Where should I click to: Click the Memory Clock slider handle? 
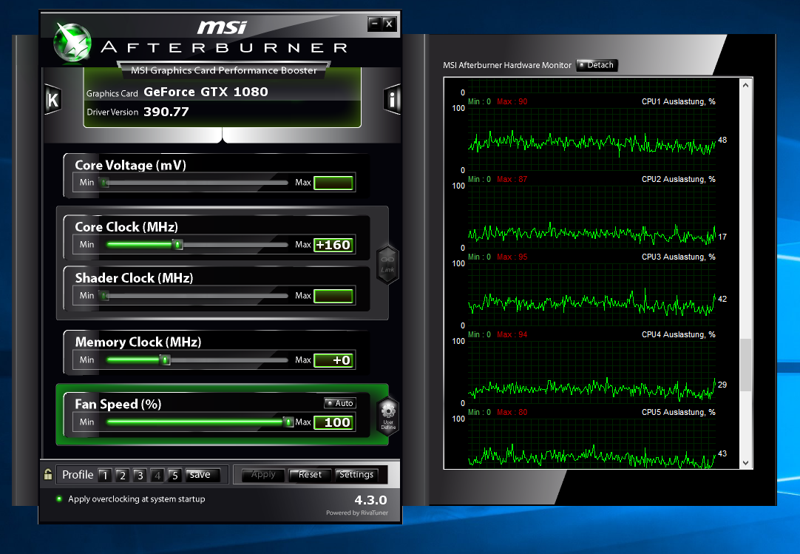point(165,360)
